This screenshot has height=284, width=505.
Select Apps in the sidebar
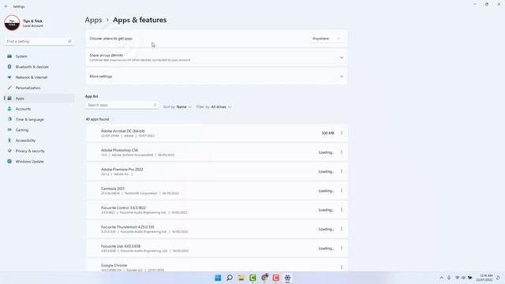pos(39,99)
